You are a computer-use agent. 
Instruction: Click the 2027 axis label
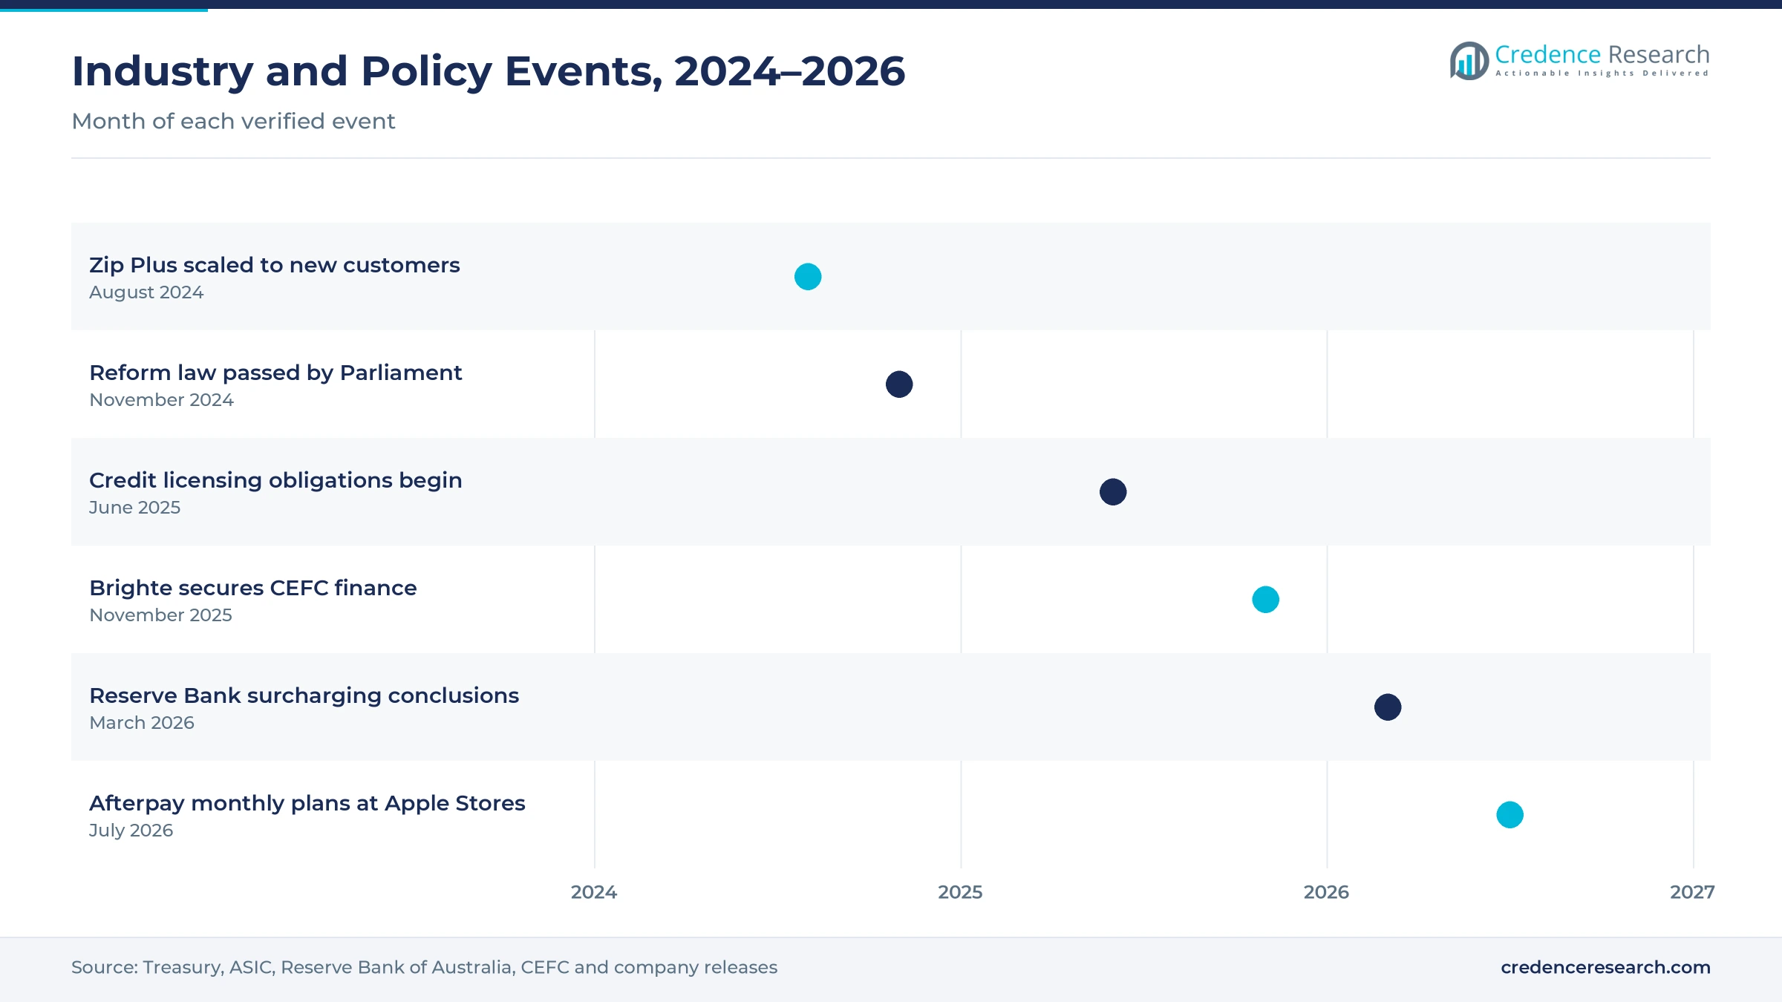click(x=1692, y=892)
